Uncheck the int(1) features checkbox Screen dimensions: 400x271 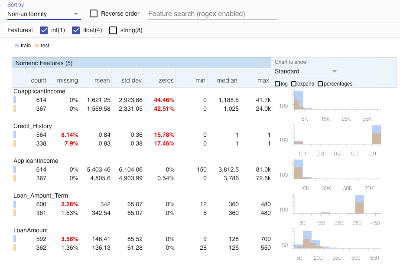tap(44, 30)
